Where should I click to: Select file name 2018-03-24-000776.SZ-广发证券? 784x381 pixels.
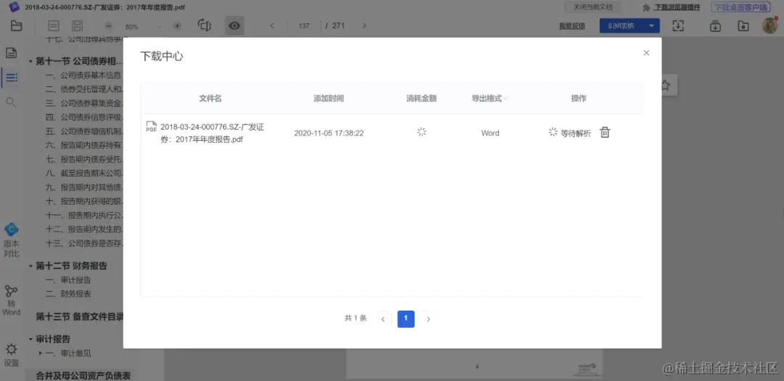(213, 134)
